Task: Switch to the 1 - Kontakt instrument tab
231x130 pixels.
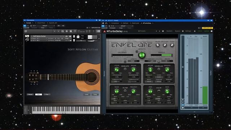Action: coord(28,23)
